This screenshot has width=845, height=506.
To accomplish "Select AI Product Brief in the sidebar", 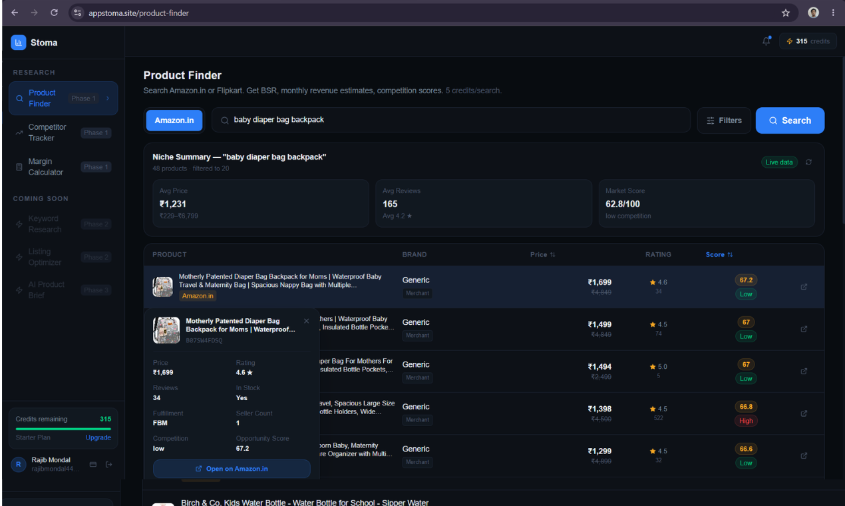I will (63, 290).
